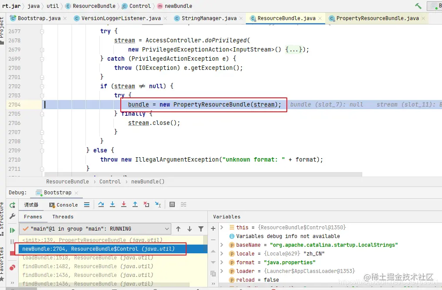Select the Frames tab
The image size is (442, 290).
tap(33, 217)
